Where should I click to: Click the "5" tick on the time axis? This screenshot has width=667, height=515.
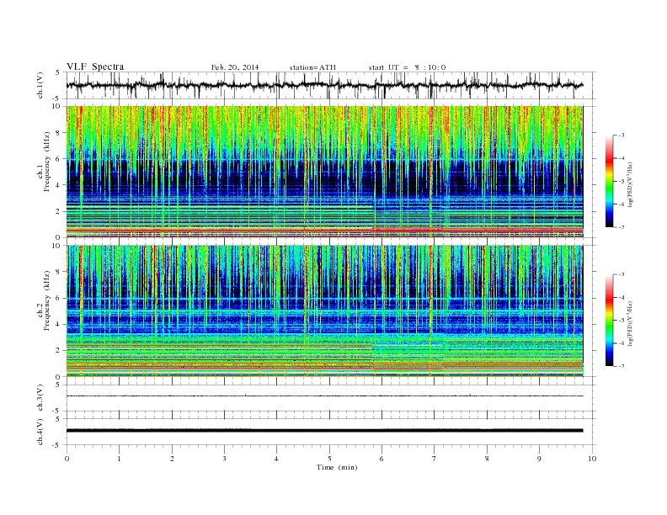(x=329, y=459)
